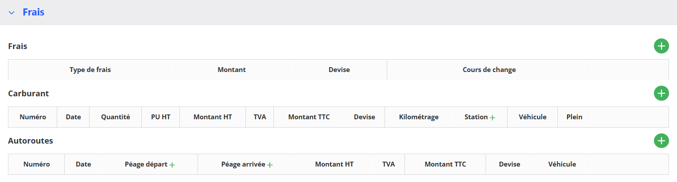Add a Péage départ with plus icon
Image resolution: width=677 pixels, height=182 pixels.
(x=172, y=165)
